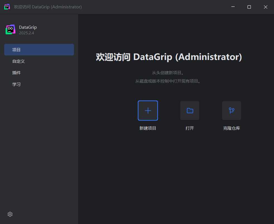
Task: Click the branch icon for 克隆仓库
Action: 232,110
